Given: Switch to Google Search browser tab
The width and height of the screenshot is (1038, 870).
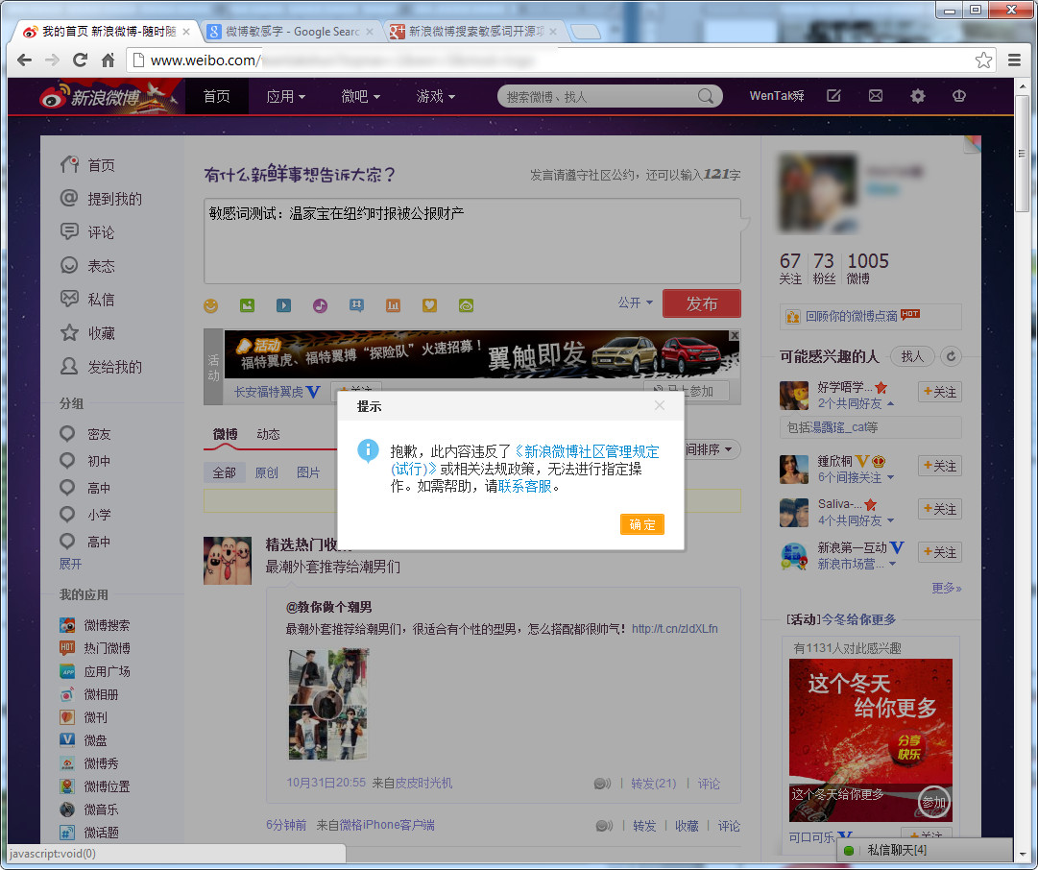Looking at the screenshot, I should (289, 31).
